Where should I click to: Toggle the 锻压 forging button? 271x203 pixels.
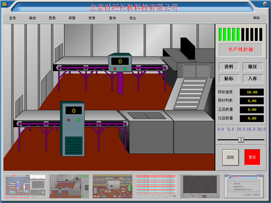click(x=252, y=66)
